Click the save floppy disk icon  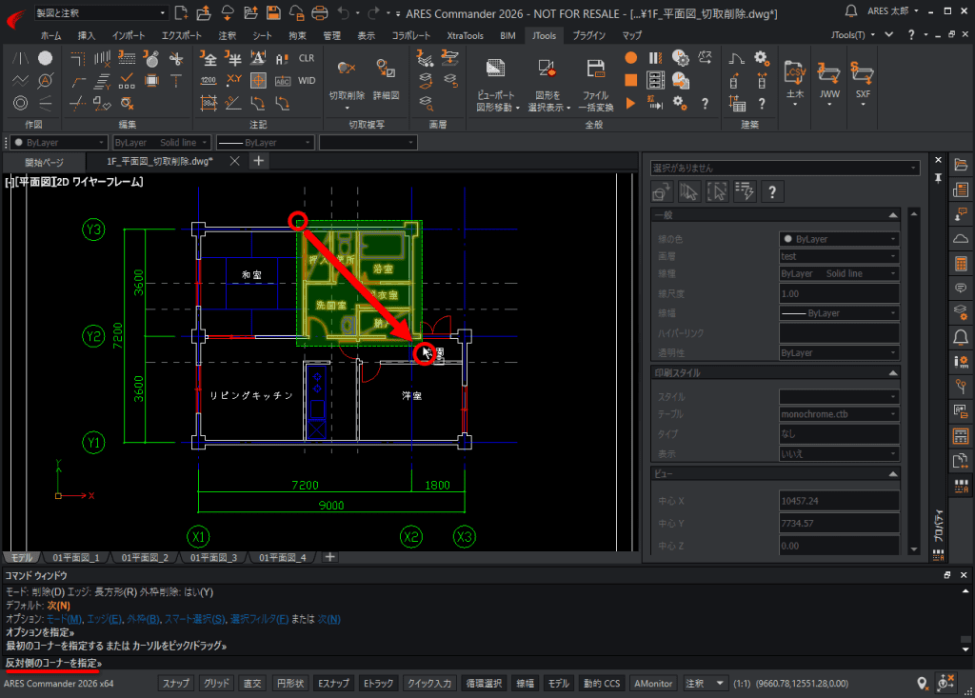[273, 12]
